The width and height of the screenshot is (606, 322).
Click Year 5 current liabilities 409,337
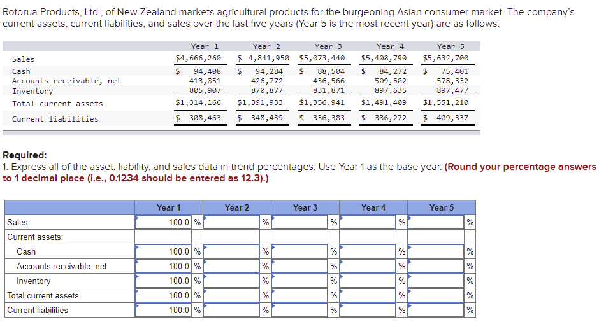(452, 117)
